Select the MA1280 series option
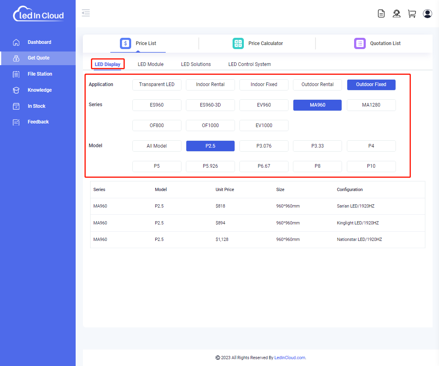The height and width of the screenshot is (366, 439). coord(371,105)
